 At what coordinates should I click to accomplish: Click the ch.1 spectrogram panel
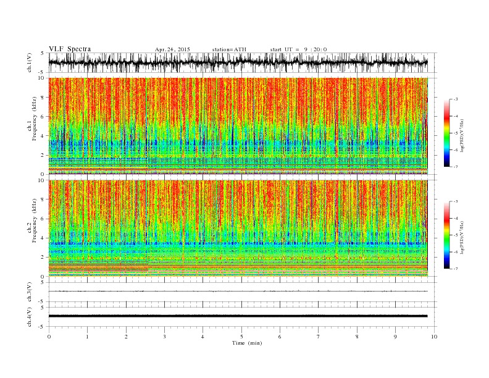tap(238, 126)
